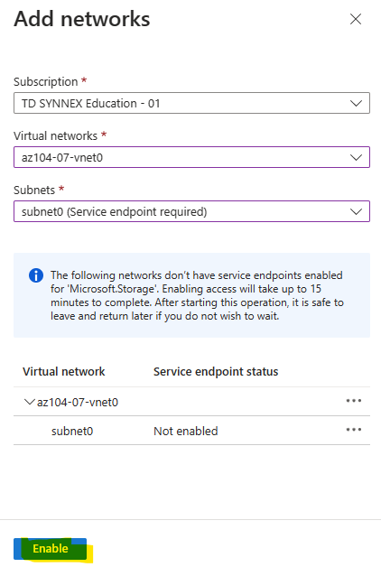This screenshot has height=567, width=381.
Task: Select the az104-07-vnet0 name in the table
Action: coord(78,402)
